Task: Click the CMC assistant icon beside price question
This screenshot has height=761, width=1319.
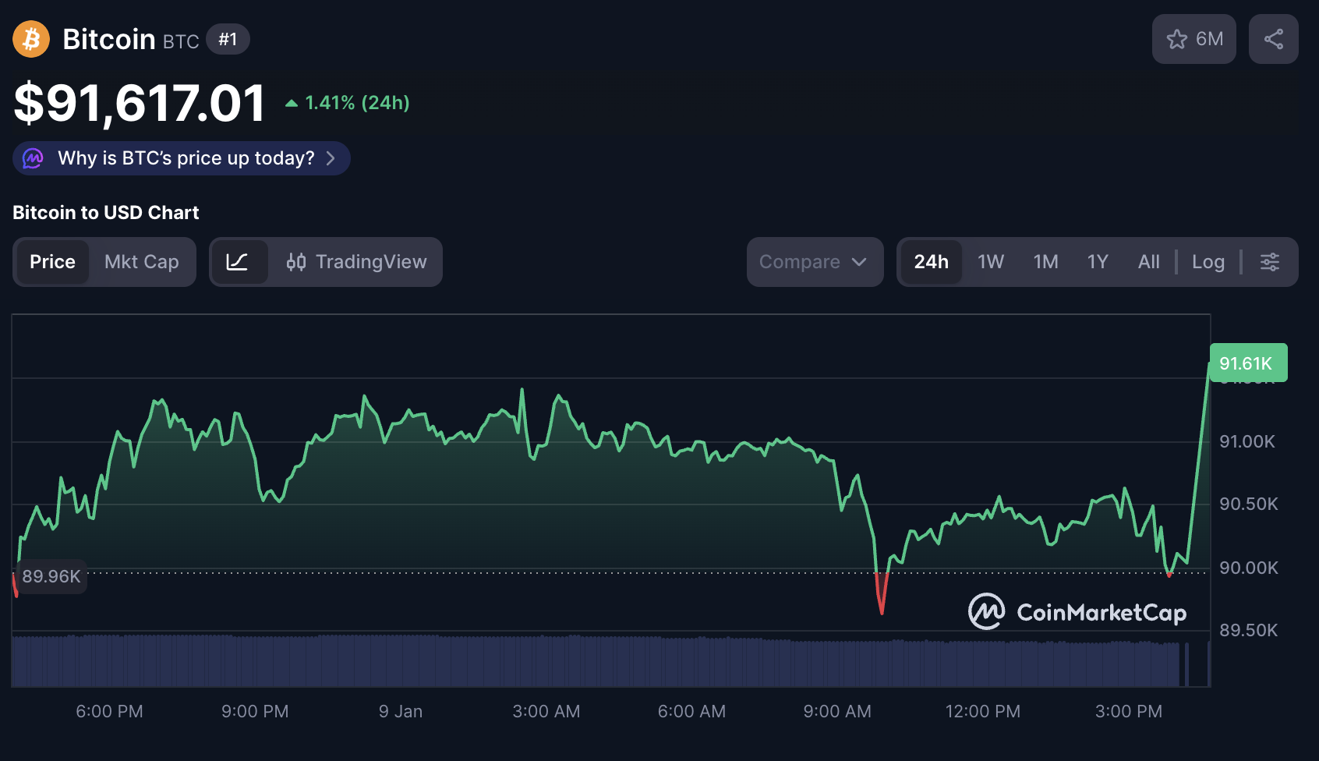Action: pyautogui.click(x=33, y=158)
